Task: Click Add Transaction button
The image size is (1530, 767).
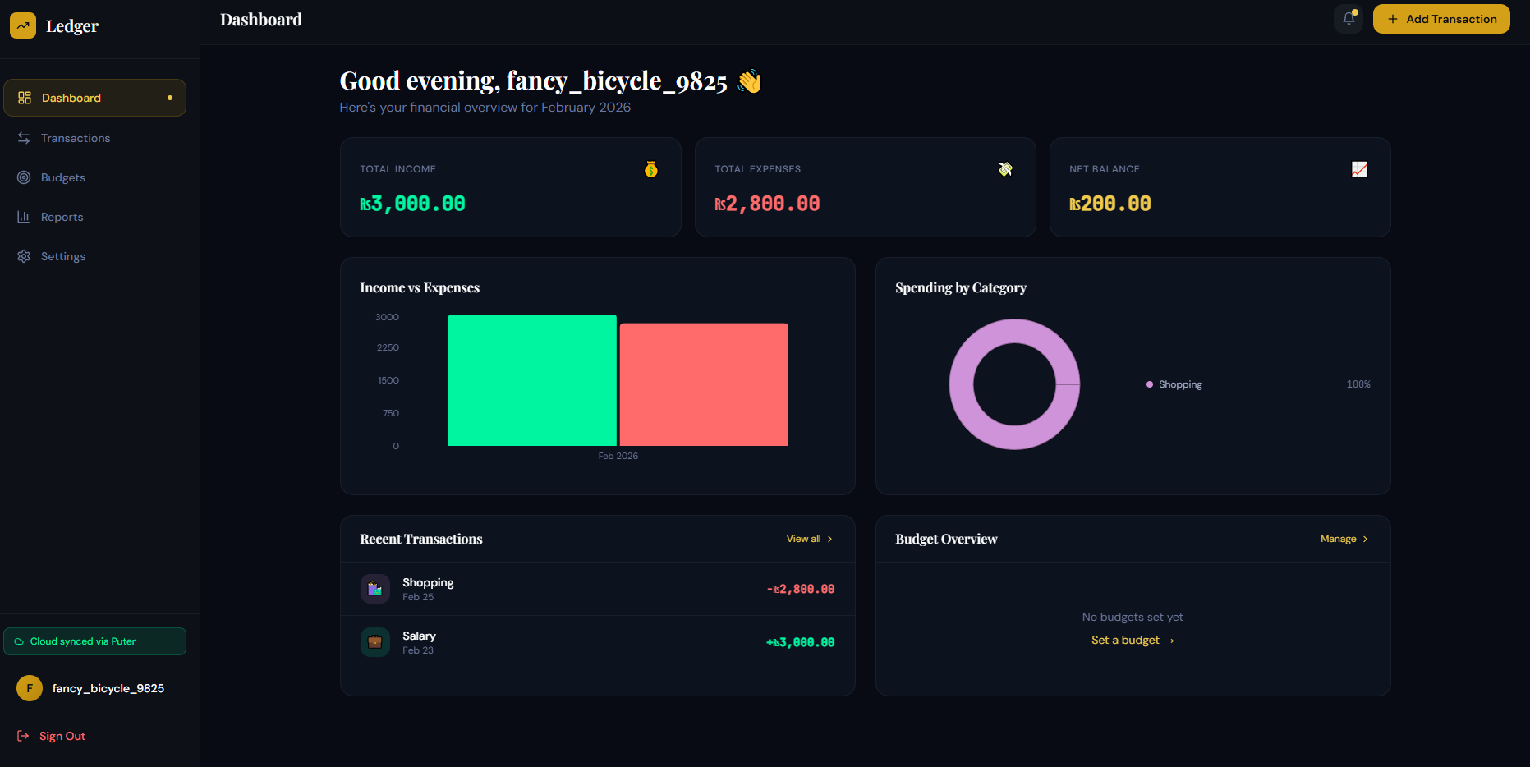Action: [x=1441, y=19]
